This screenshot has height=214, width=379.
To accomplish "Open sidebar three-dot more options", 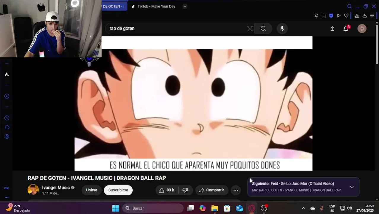I will tap(7, 197).
